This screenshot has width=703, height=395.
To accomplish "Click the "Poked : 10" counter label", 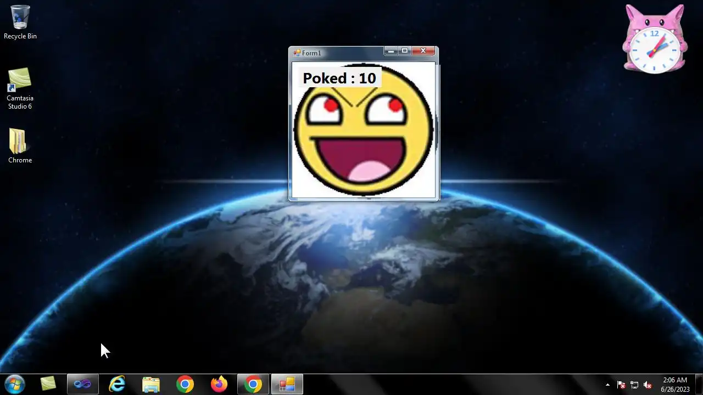I will coord(339,78).
